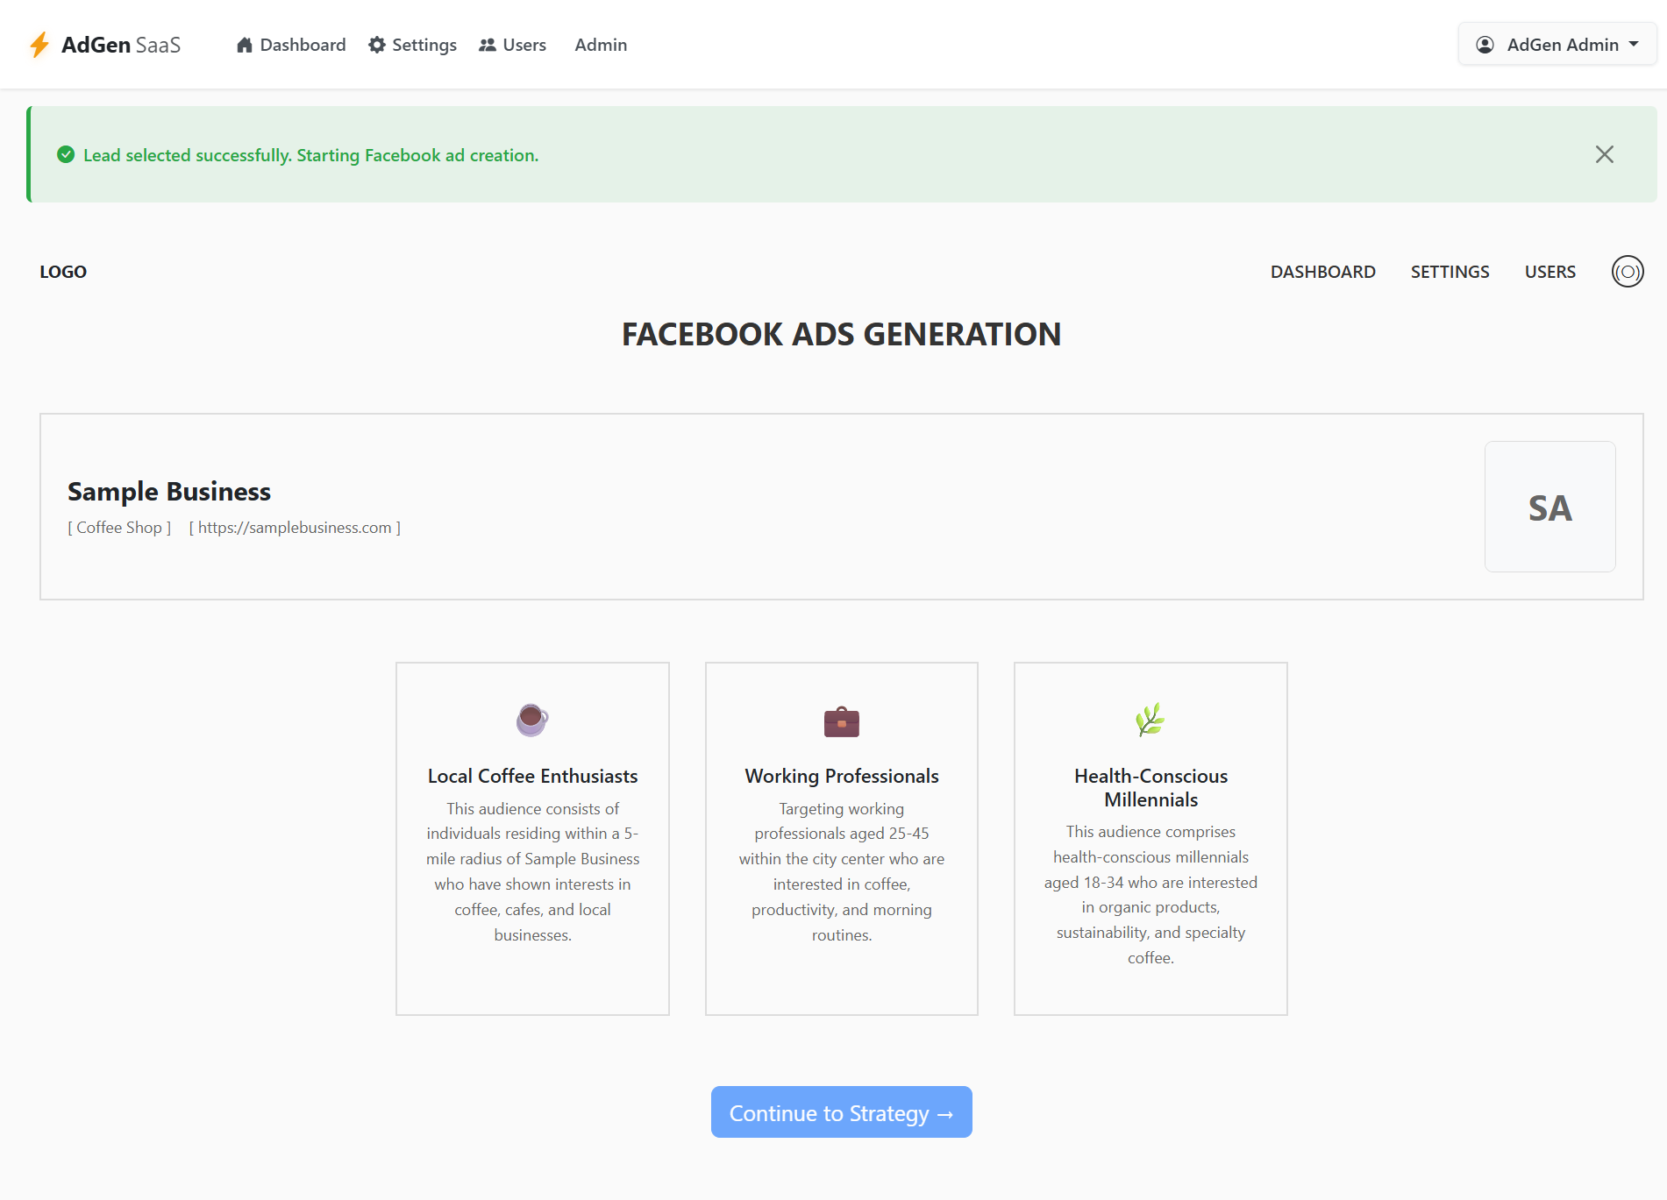Expand the AdGen Admin dropdown caret
Viewport: 1667px width, 1200px height.
(1634, 44)
